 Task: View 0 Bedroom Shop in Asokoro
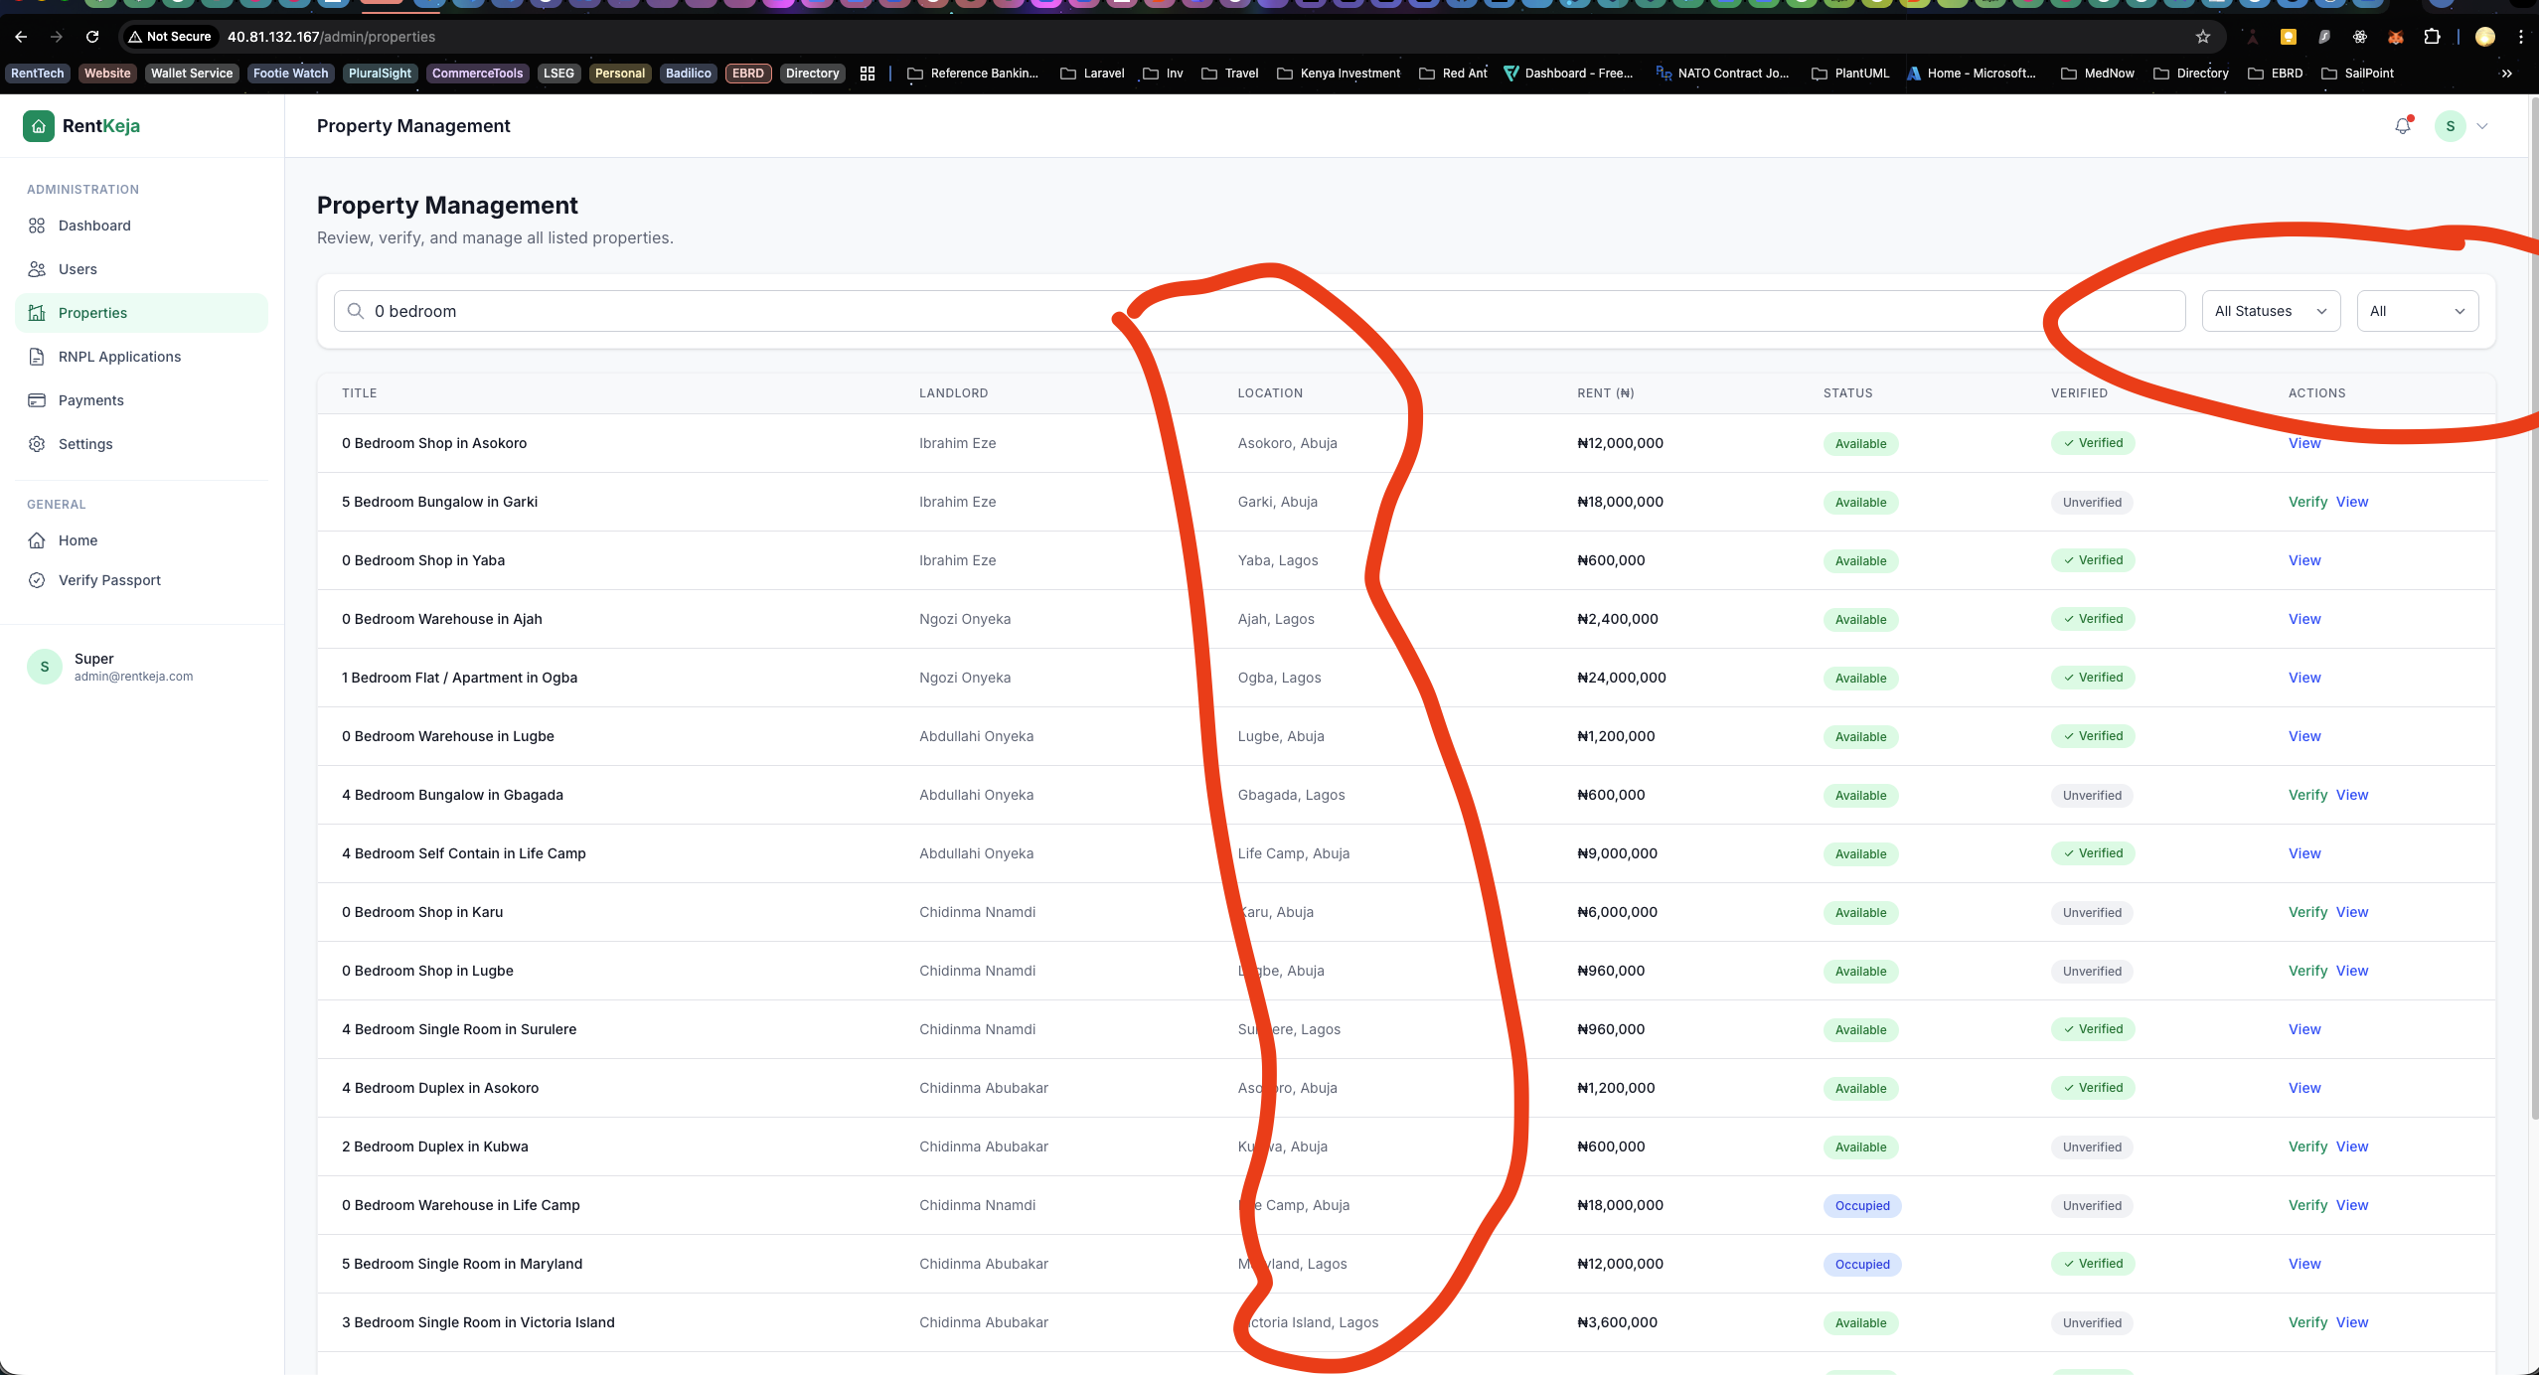2304,443
